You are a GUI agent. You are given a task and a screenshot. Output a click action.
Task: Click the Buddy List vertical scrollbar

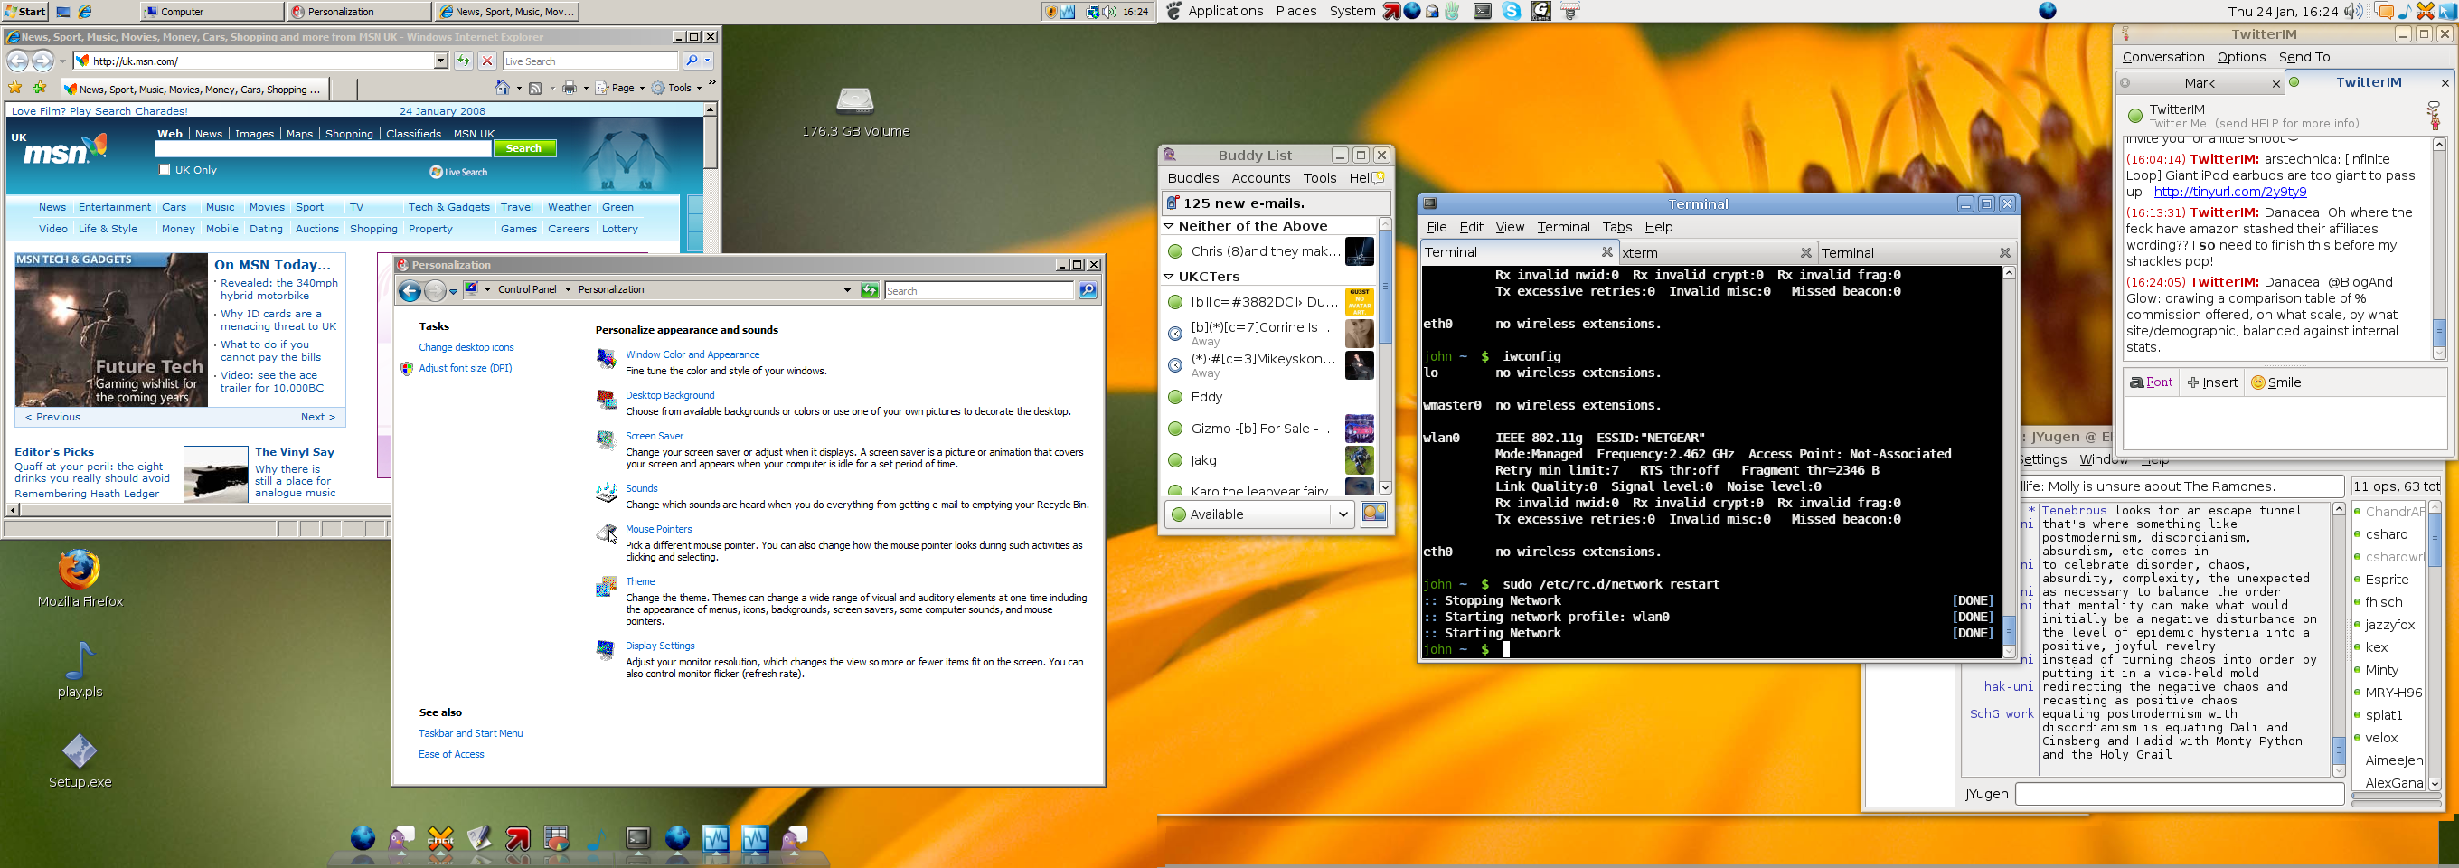(1385, 356)
